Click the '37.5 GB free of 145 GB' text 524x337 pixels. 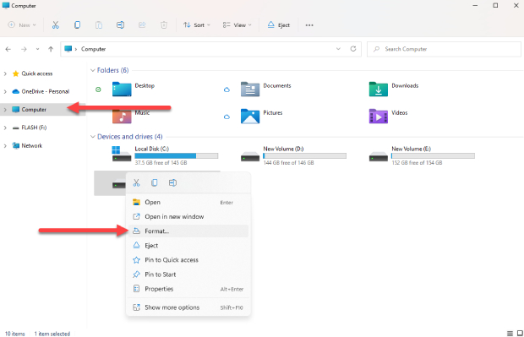pos(161,163)
